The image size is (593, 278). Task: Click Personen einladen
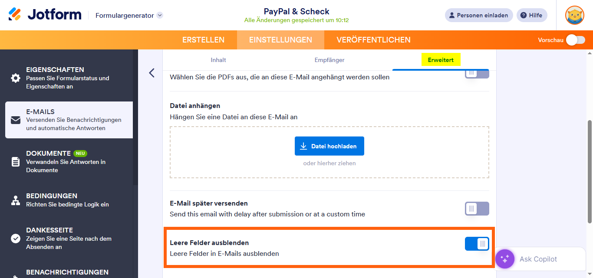click(x=479, y=15)
